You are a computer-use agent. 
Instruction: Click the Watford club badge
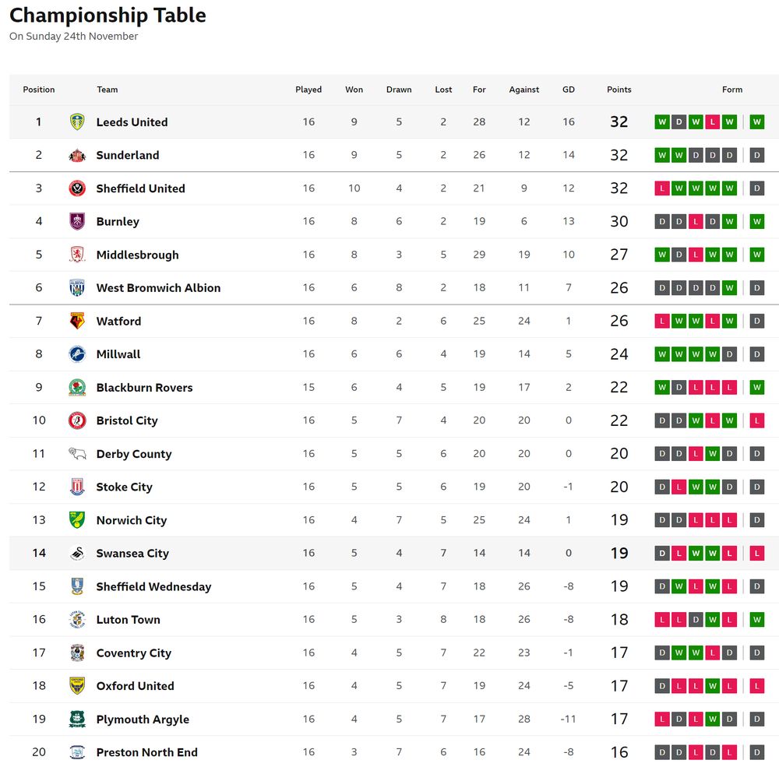coord(77,321)
